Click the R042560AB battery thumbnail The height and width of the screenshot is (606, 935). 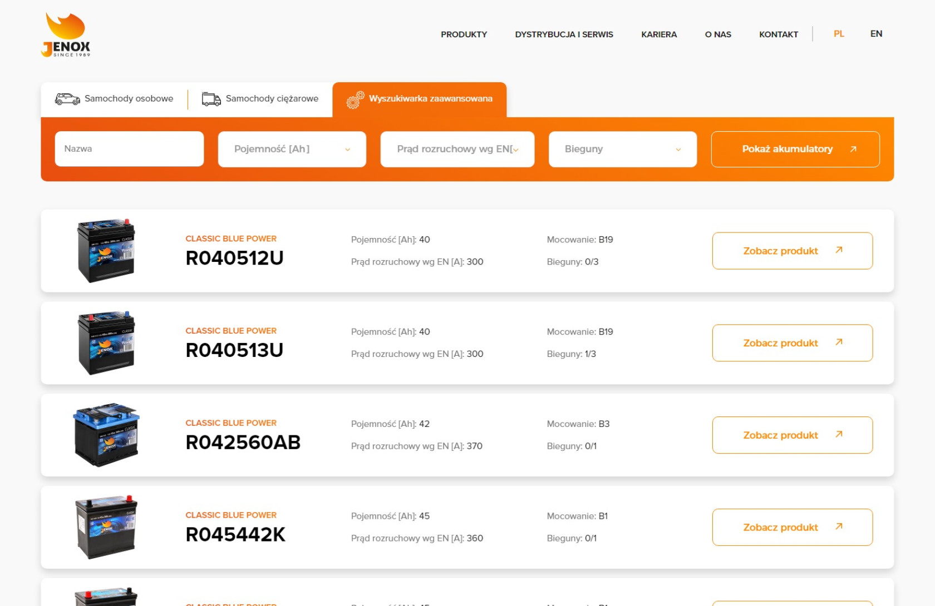coord(106,435)
